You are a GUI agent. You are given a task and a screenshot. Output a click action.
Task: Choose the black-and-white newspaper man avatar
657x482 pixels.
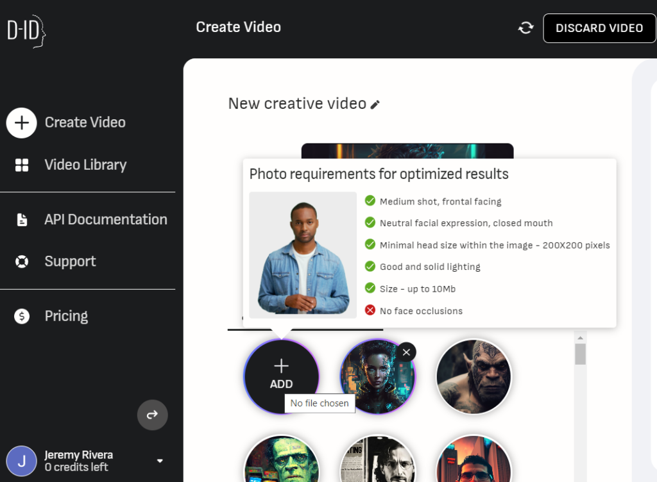[377, 458]
